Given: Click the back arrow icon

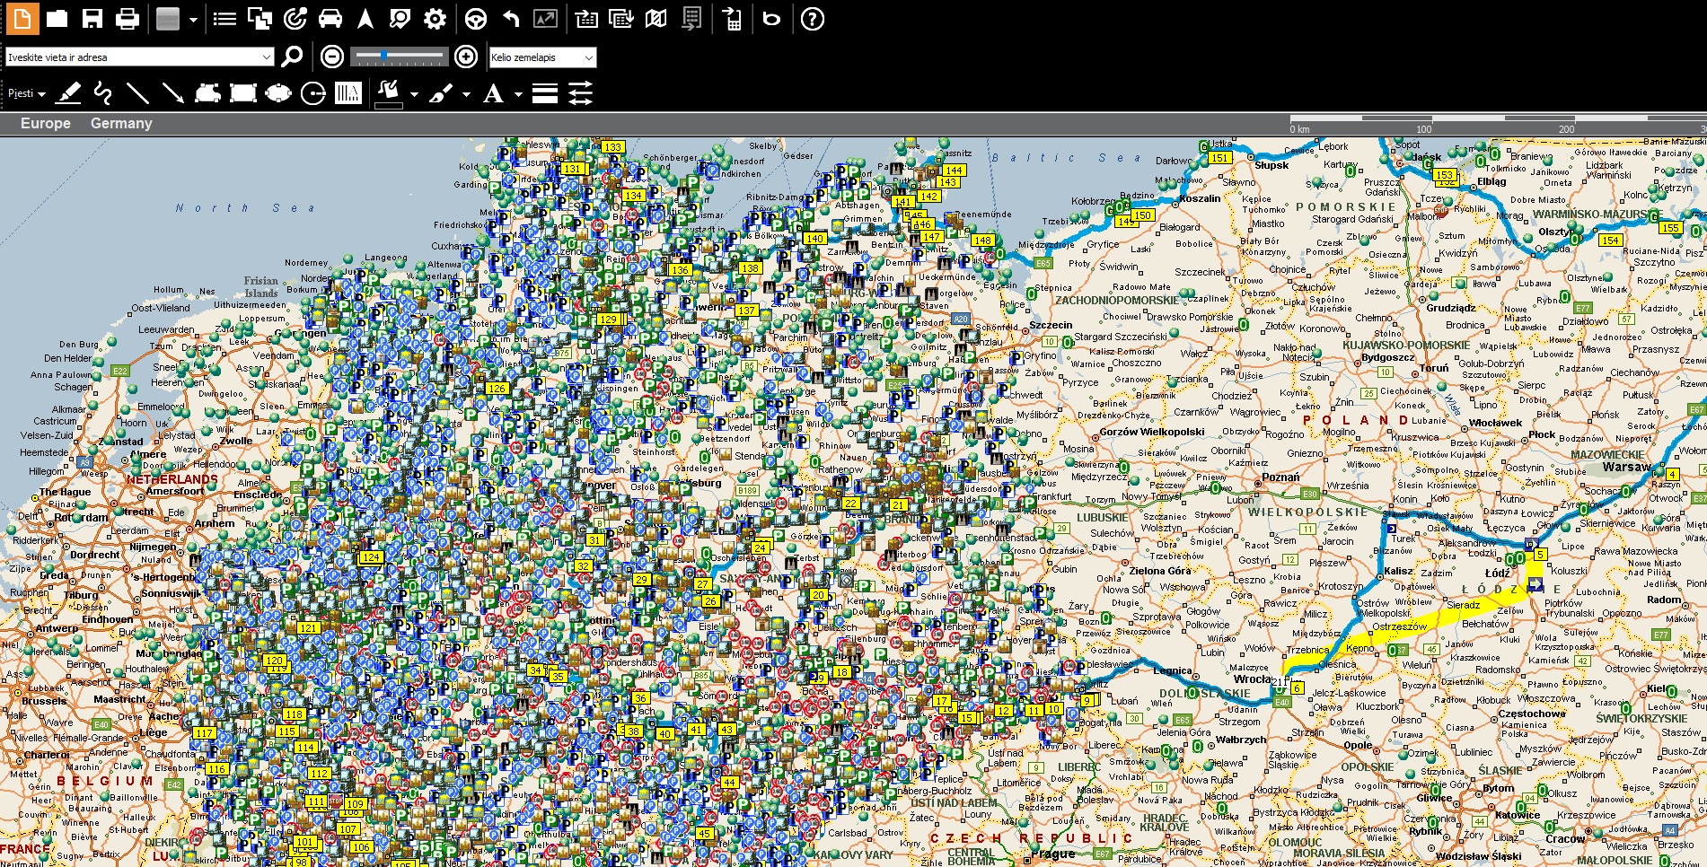Looking at the screenshot, I should [511, 19].
